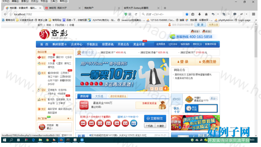Go to browser home page icon
The width and height of the screenshot is (261, 147).
pyautogui.click(x=206, y=14)
